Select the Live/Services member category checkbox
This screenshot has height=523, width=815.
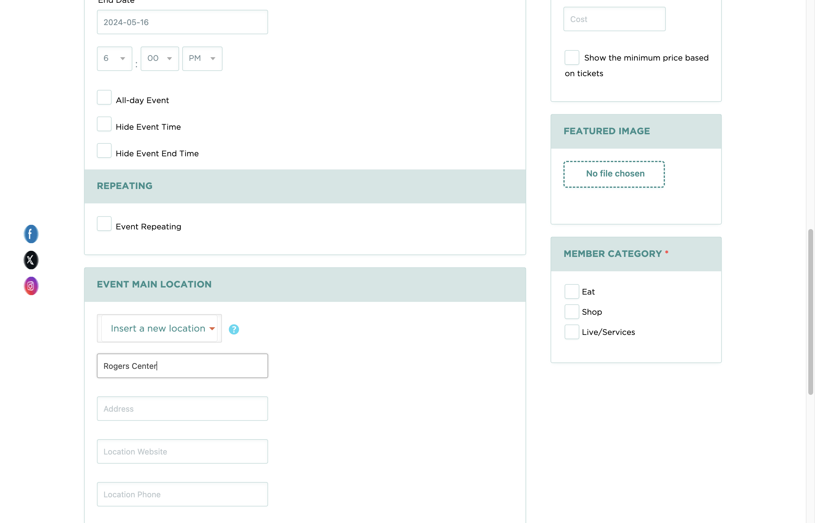[x=572, y=332]
